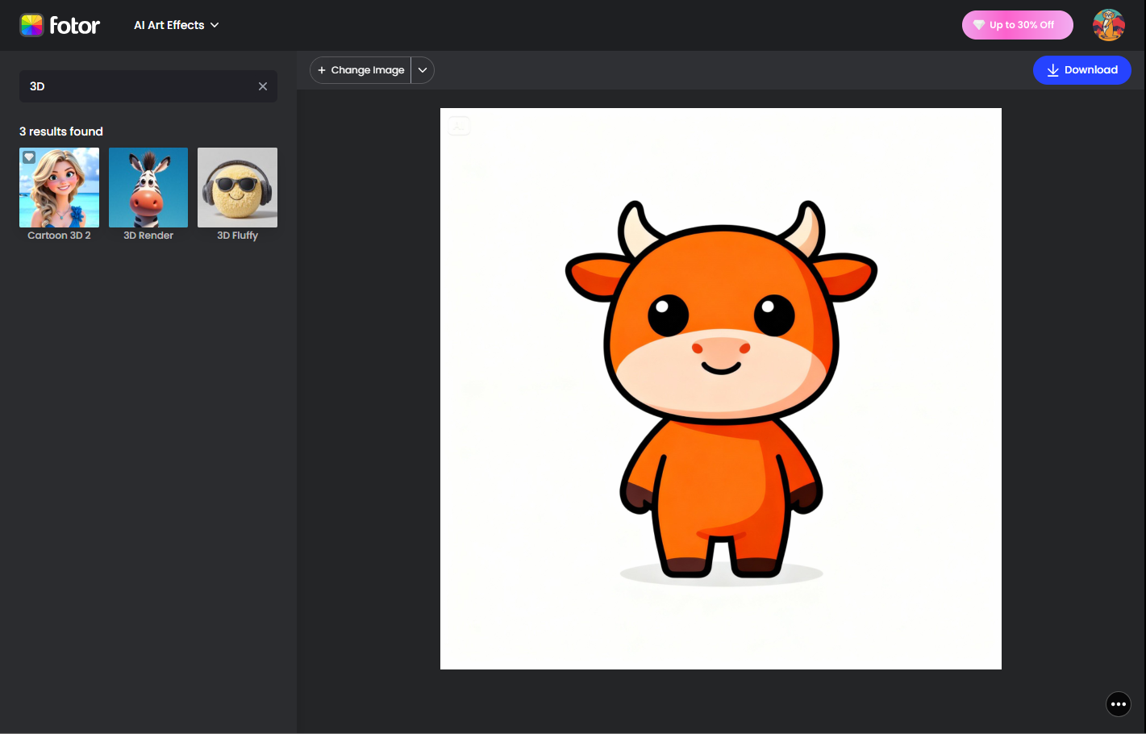1146x734 pixels.
Task: Click the Fotor logo
Action: tap(60, 25)
